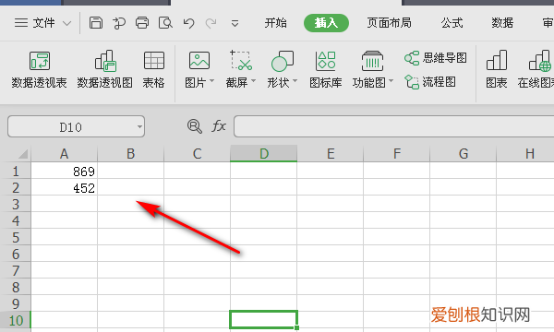Expand the 形状 dropdown arrow
The height and width of the screenshot is (332, 554).
pos(295,81)
